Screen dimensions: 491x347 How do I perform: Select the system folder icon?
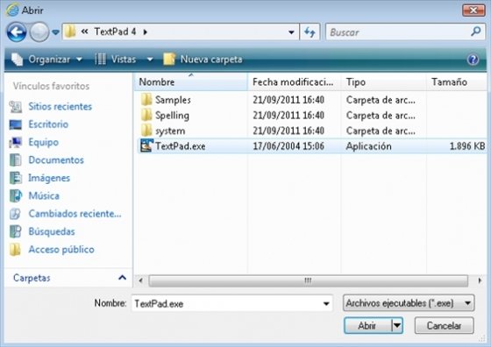coord(146,131)
